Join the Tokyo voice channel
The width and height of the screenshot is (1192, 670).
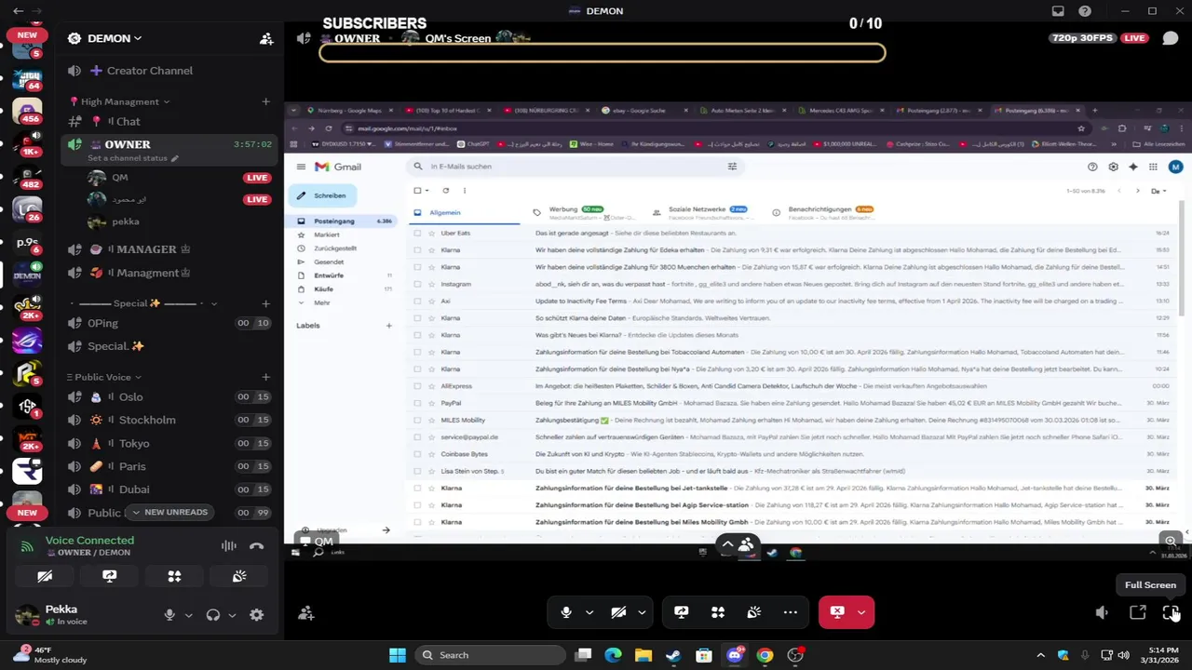pos(169,443)
